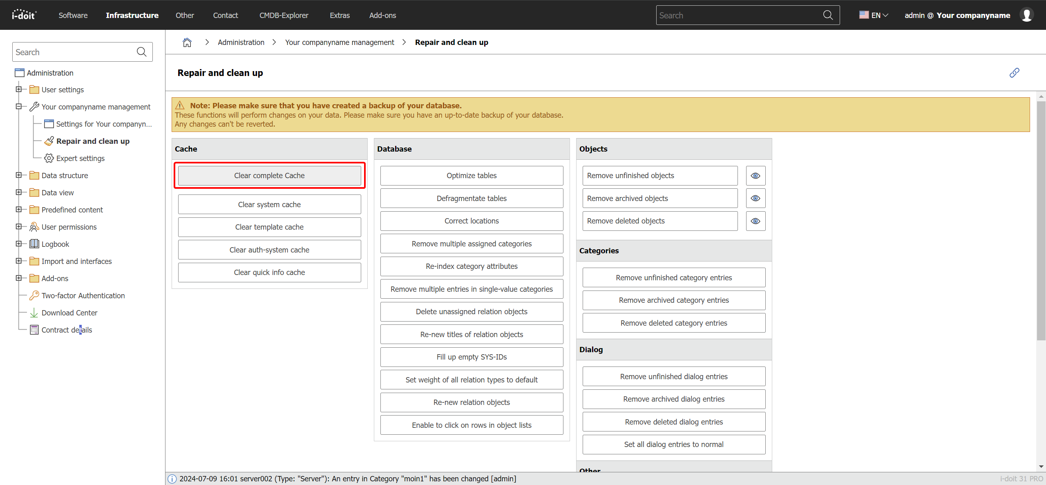Open the Contact menu
This screenshot has width=1046, height=485.
pyautogui.click(x=226, y=15)
